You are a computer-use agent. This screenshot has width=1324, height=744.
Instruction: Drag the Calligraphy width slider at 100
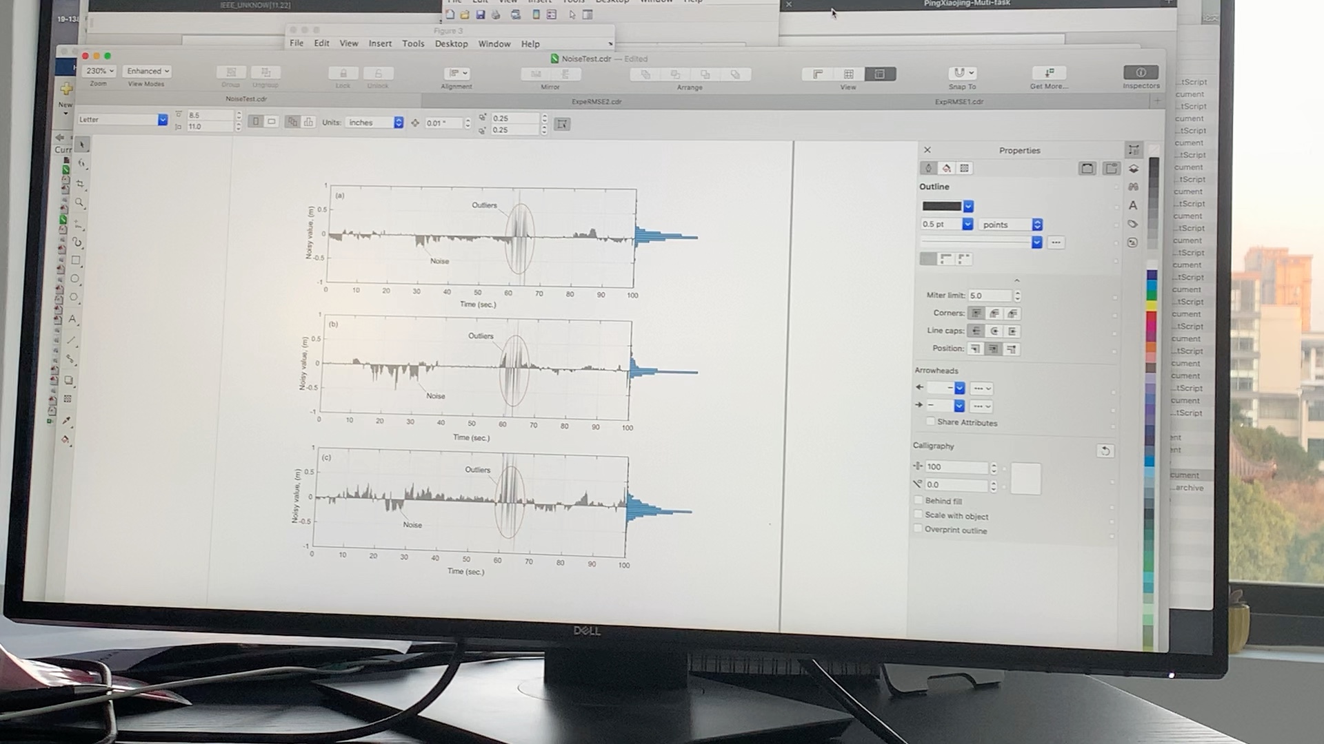click(x=955, y=465)
